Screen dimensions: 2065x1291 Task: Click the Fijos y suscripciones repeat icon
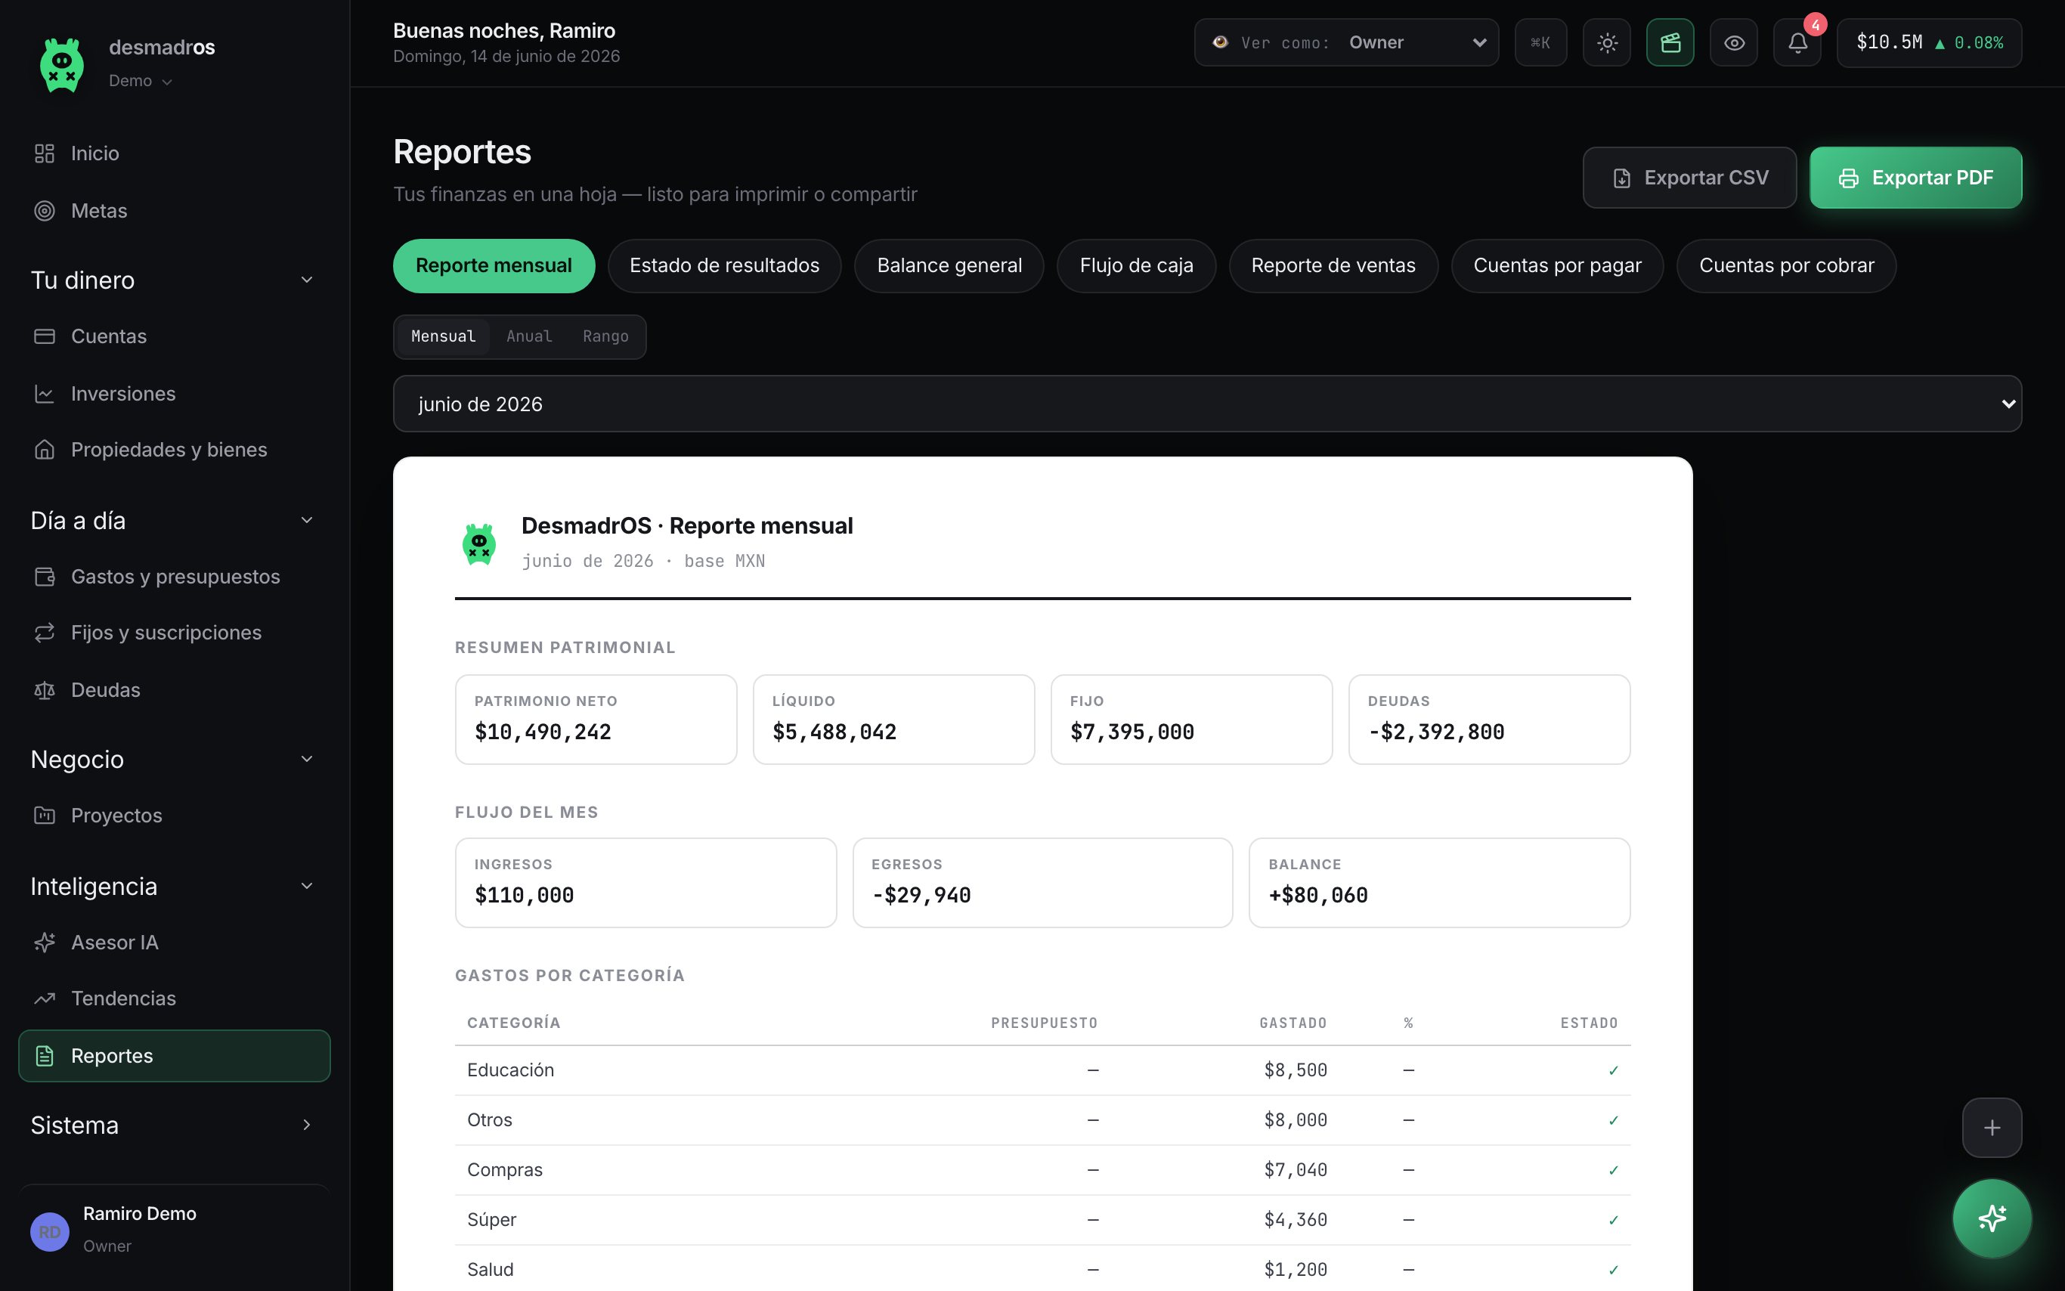pos(45,633)
